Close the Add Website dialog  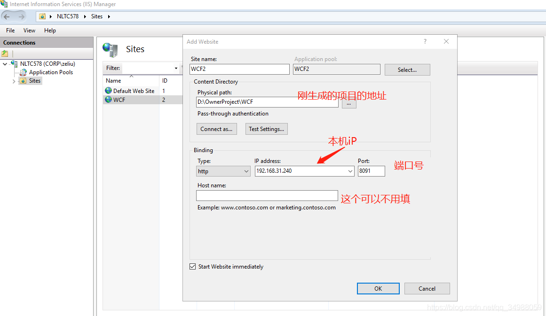[x=446, y=41]
